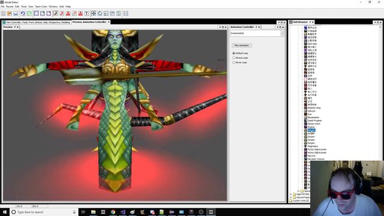The image size is (384, 216).
Task: Click the taskbar microphone icon
Action: click(x=74, y=212)
